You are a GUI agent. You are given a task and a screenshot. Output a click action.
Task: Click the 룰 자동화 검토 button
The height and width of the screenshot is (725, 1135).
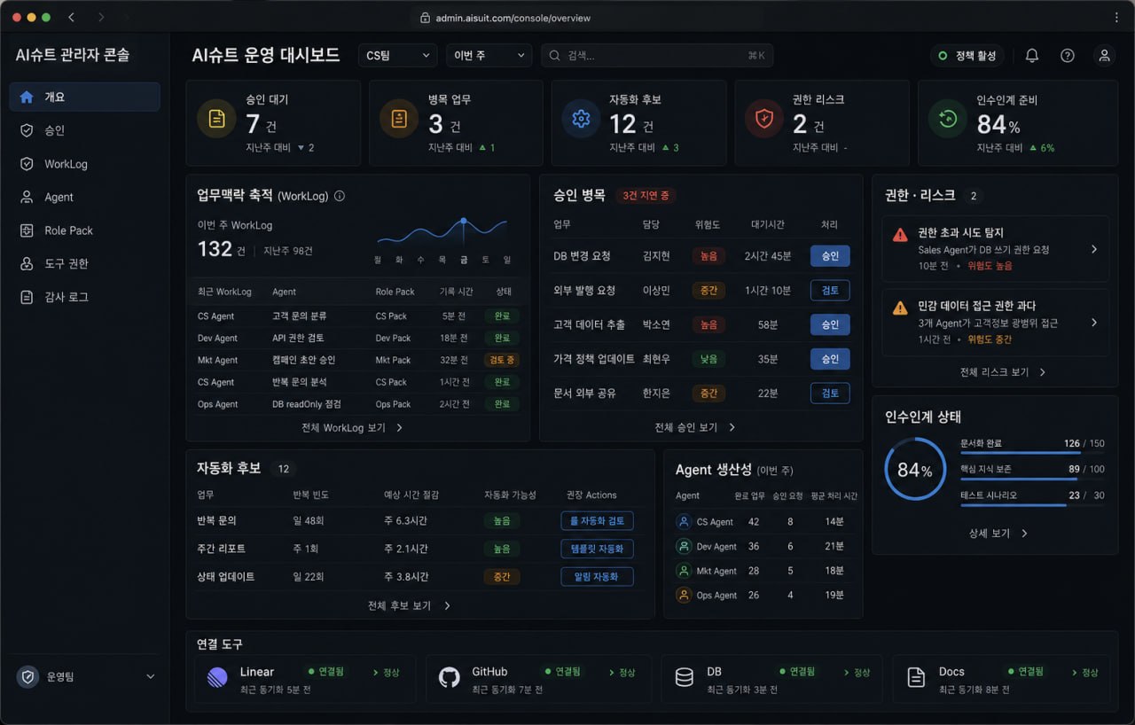(597, 520)
